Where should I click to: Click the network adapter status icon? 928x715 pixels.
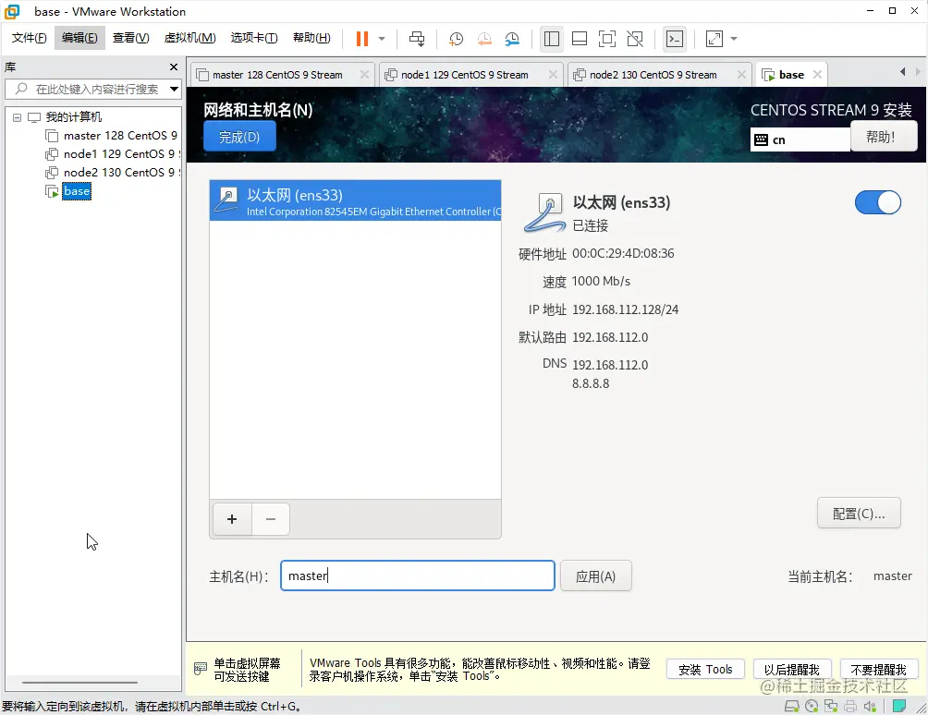coord(831,706)
